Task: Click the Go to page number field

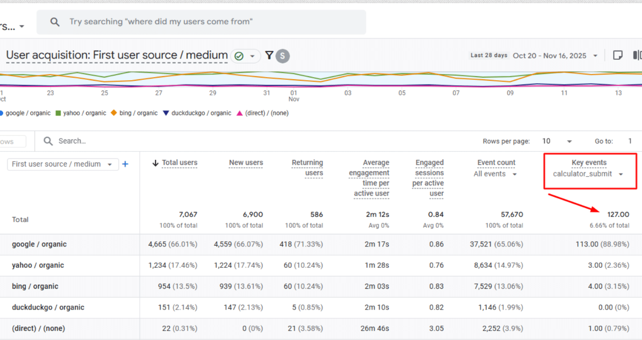Action: (x=630, y=141)
